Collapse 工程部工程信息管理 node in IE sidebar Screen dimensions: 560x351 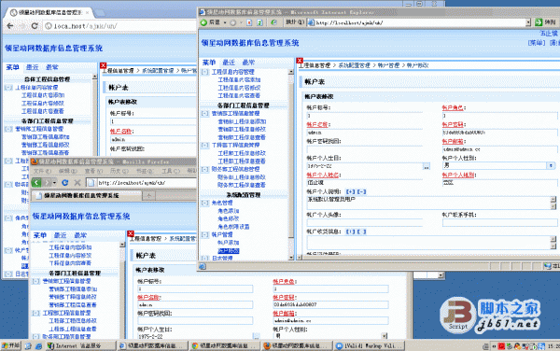(x=205, y=145)
